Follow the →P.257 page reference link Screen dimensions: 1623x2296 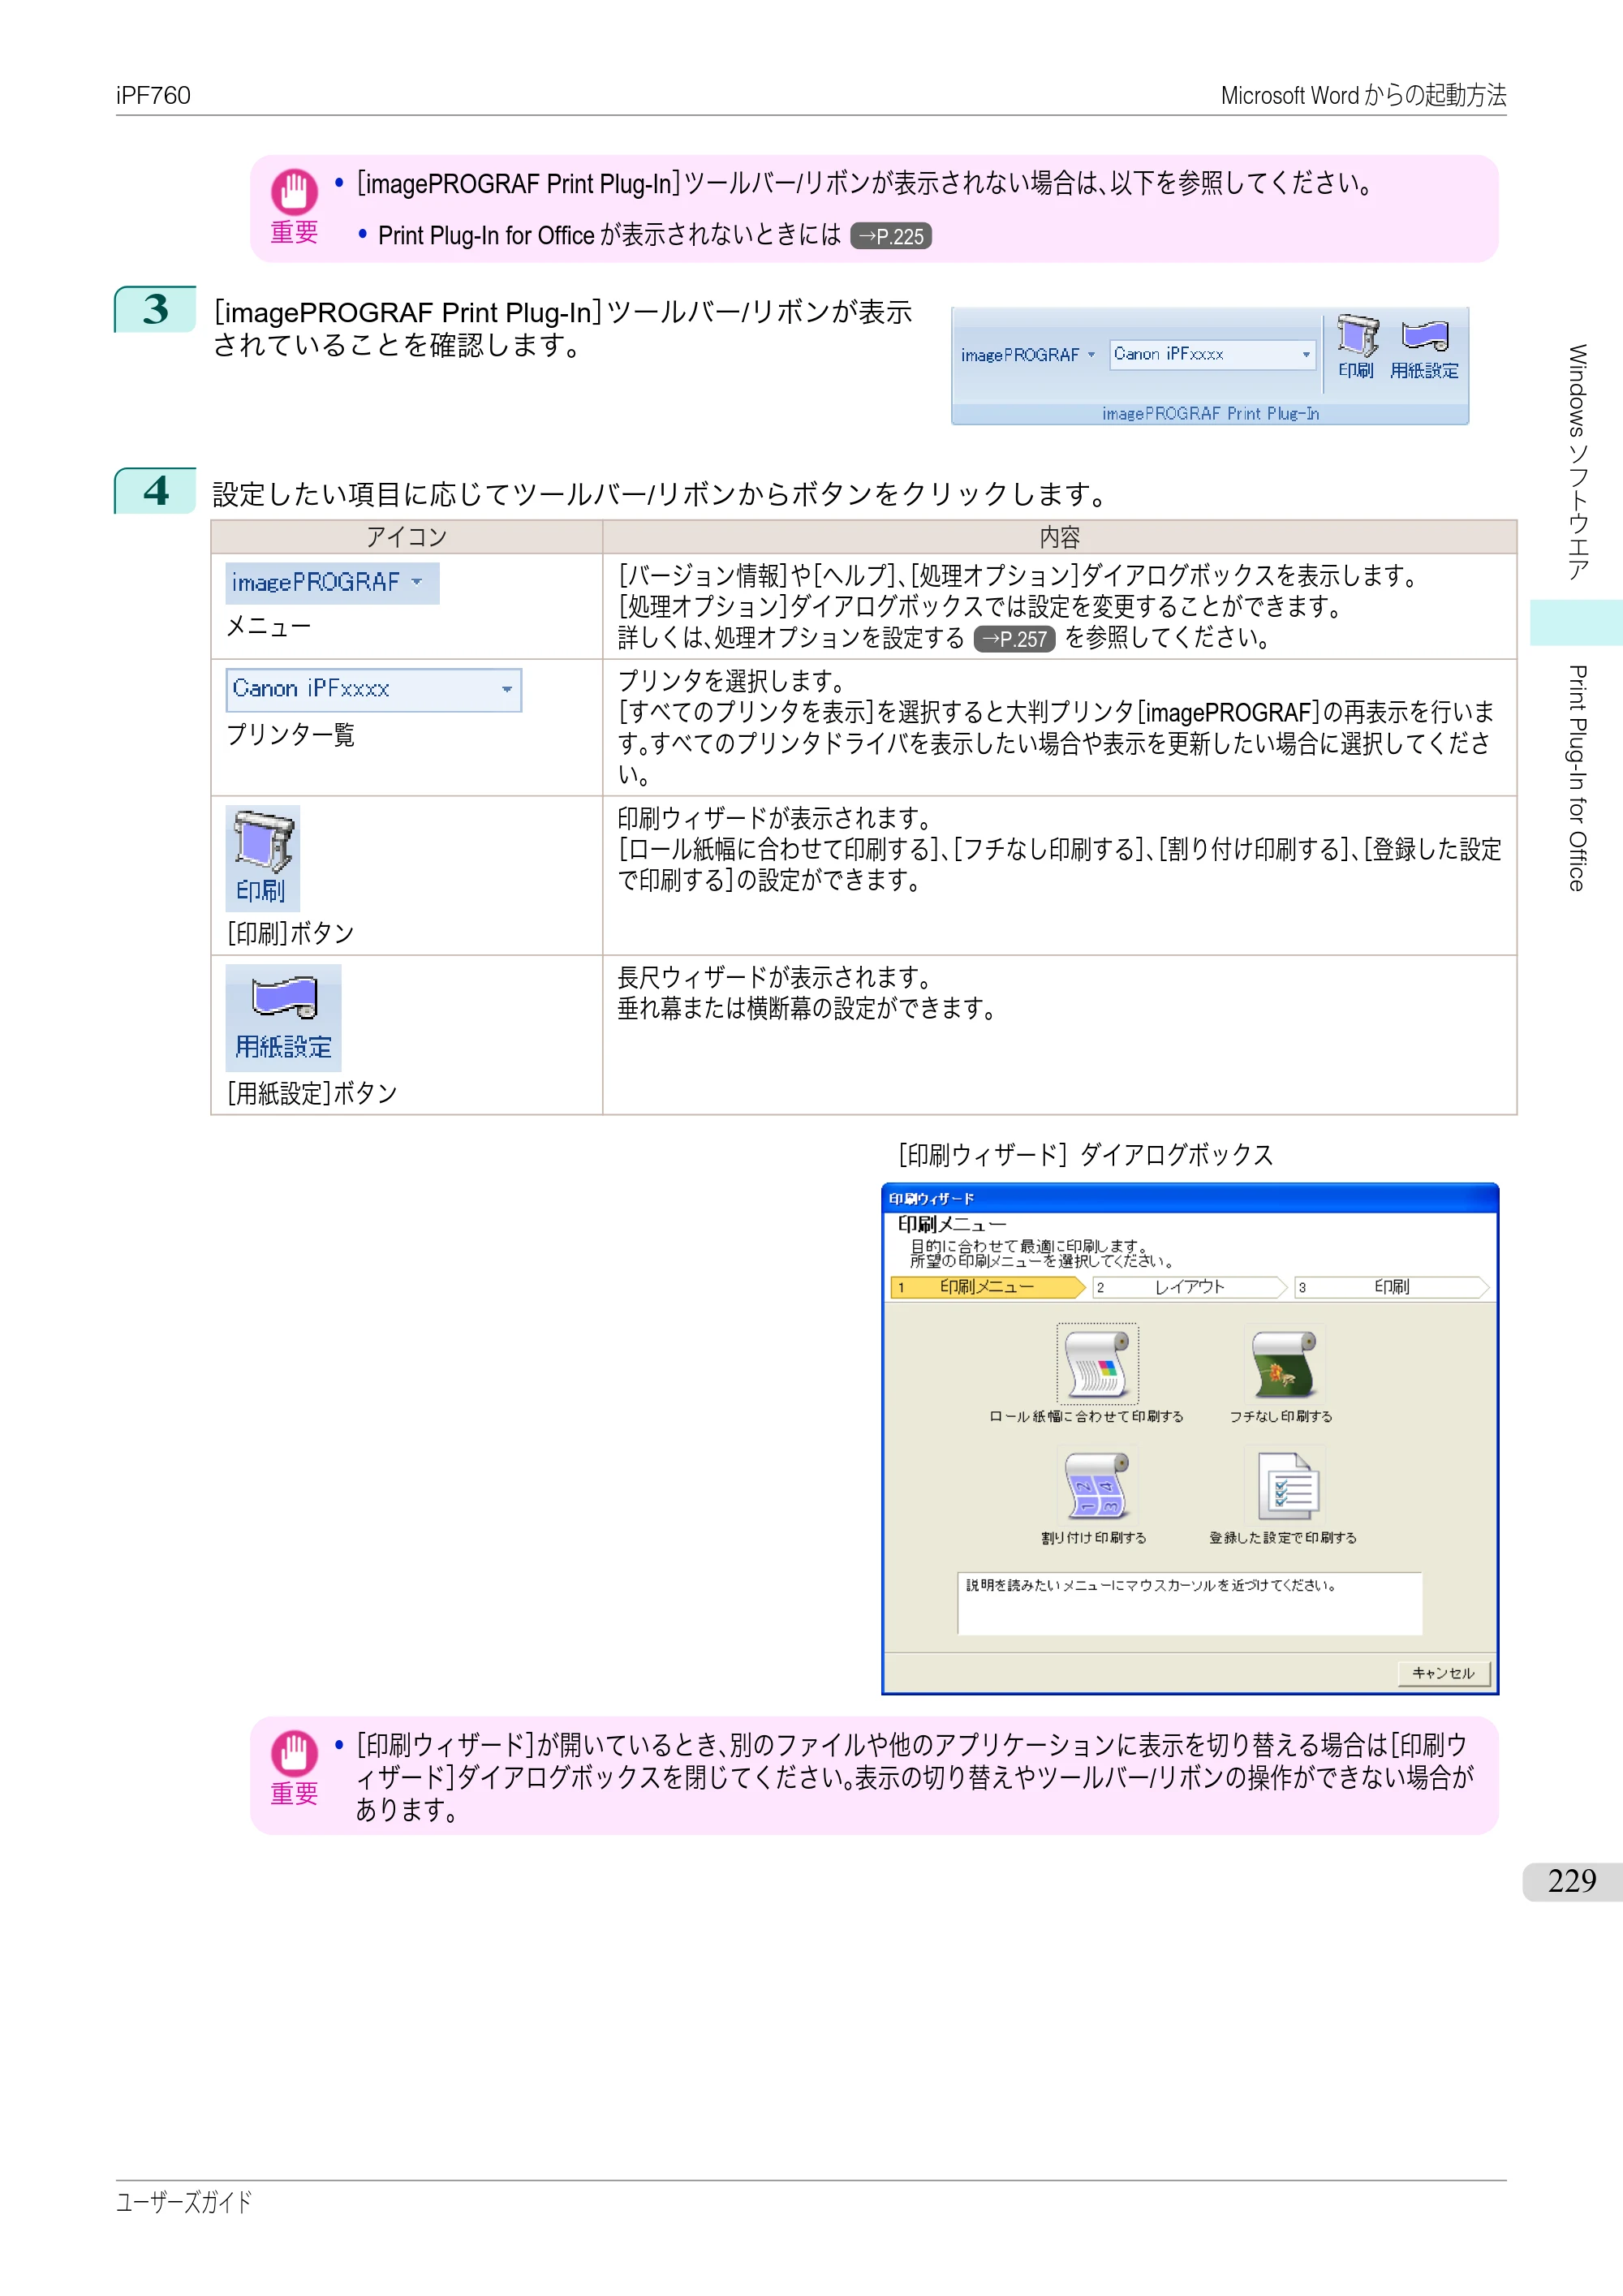[x=1014, y=639]
